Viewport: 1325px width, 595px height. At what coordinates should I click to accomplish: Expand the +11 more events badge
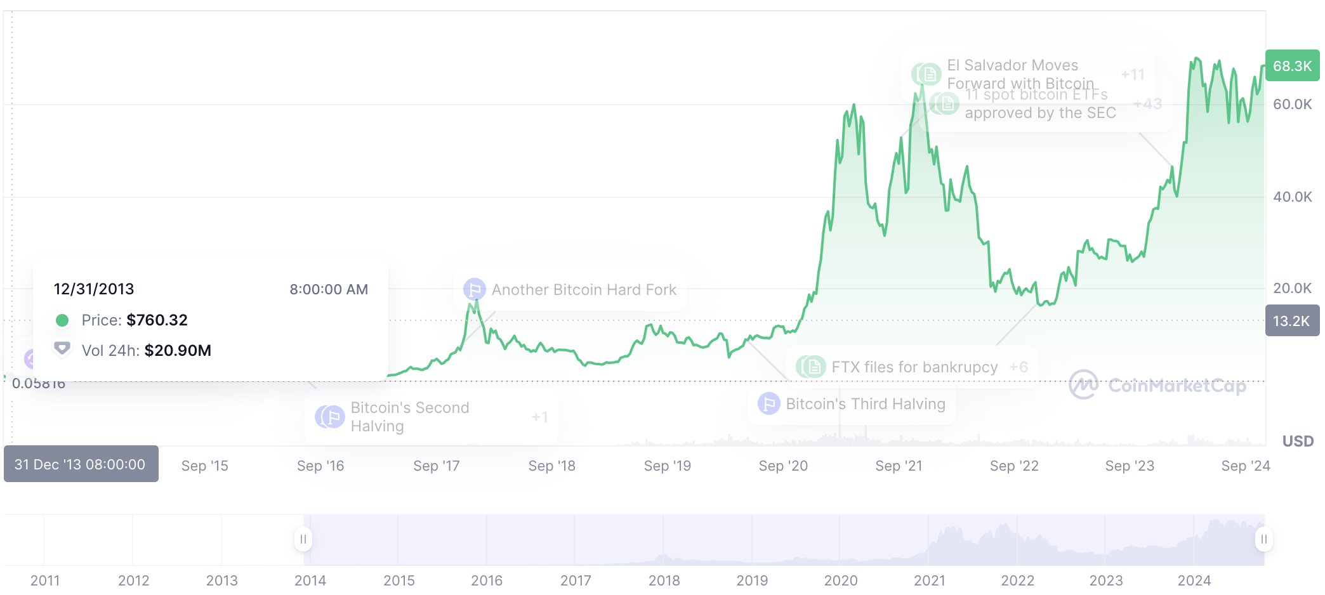pyautogui.click(x=1133, y=74)
